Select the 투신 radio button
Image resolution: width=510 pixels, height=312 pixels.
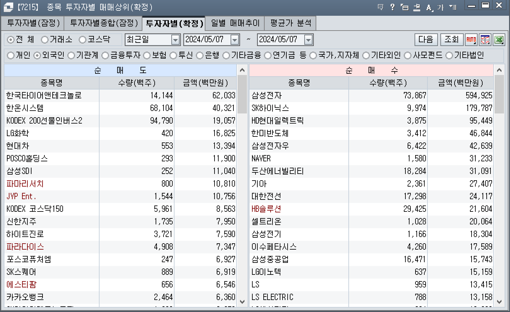(x=173, y=55)
